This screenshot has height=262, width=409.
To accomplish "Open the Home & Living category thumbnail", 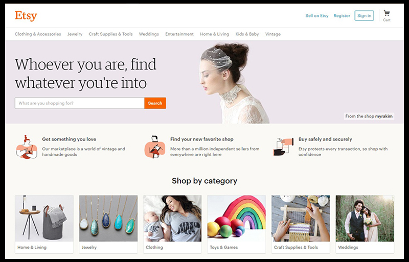I will [x=44, y=218].
